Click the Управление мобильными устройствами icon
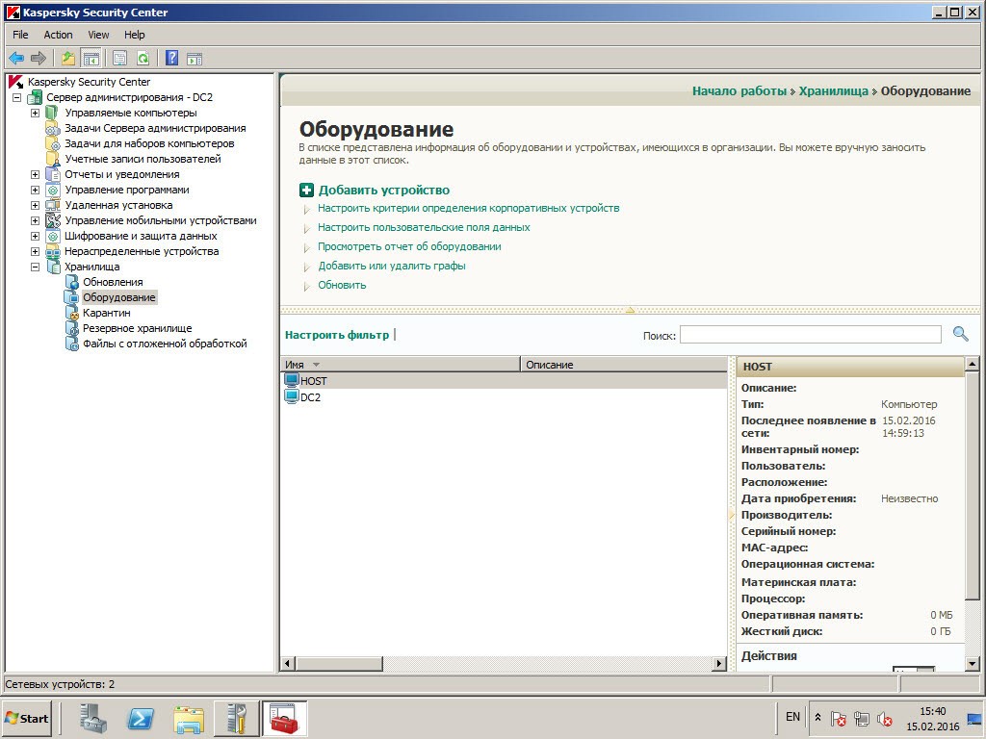The height and width of the screenshot is (739, 986). tap(53, 220)
